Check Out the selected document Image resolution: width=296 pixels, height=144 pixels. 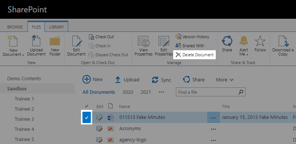pos(101,37)
